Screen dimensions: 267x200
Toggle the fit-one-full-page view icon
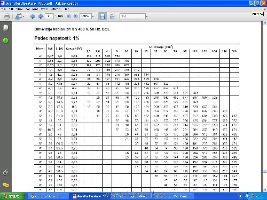[x=112, y=17]
